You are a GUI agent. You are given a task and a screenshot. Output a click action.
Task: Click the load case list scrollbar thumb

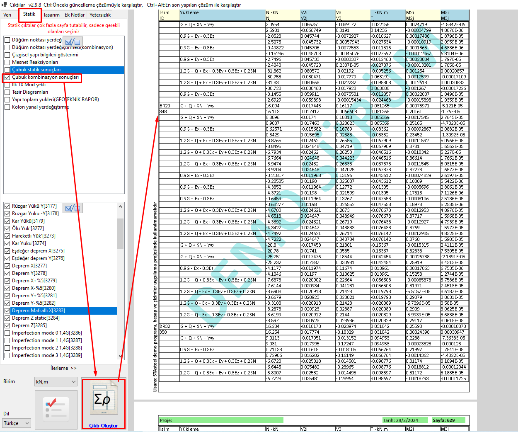click(121, 233)
